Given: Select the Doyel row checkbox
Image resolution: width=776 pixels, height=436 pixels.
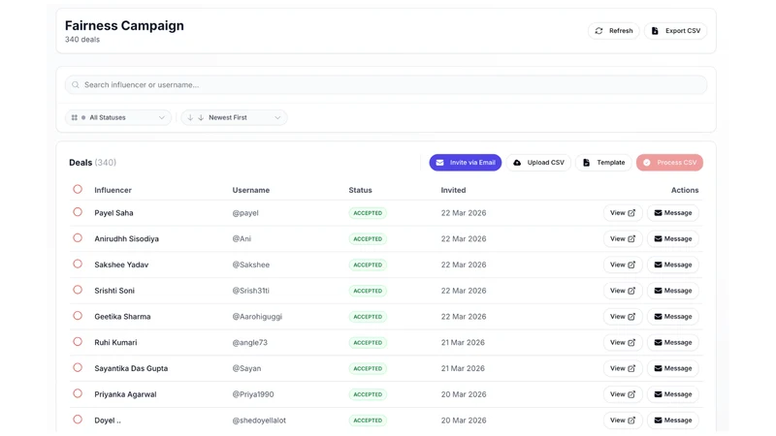Looking at the screenshot, I should (78, 420).
